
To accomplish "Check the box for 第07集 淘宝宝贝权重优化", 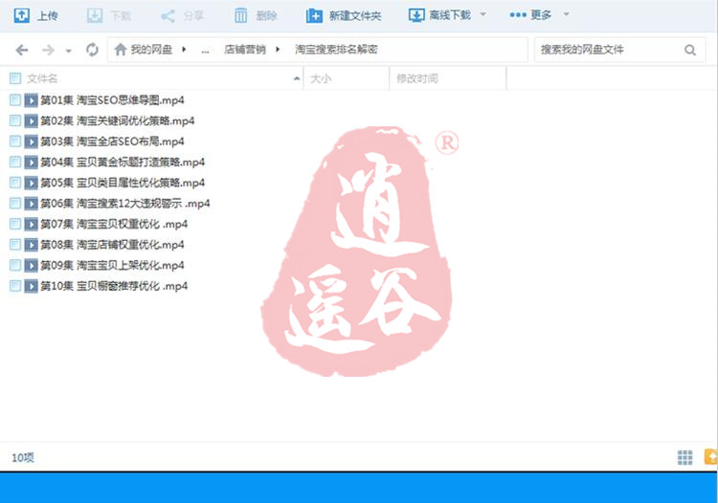I will [15, 224].
